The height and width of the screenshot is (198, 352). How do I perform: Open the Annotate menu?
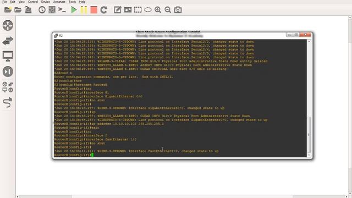[x=59, y=2]
